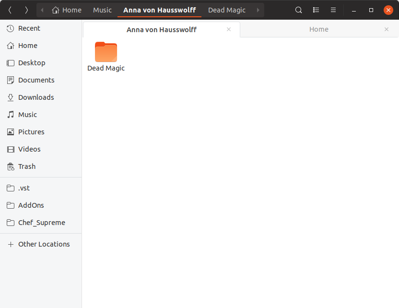Click the house icon in path bar

(x=56, y=10)
